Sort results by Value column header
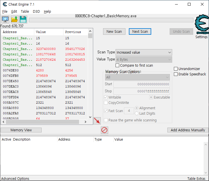Screen dimensions: 209x181 pyautogui.click(x=49, y=32)
